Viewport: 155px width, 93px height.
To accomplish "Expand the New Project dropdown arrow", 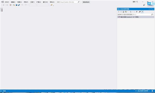I will [12, 5].
